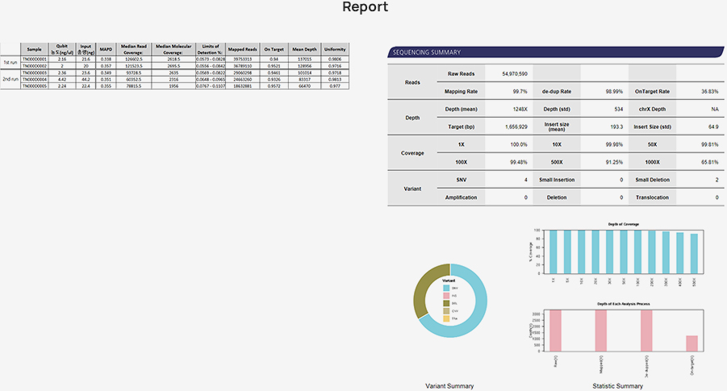
Task: Click the Coverage section row header
Action: pyautogui.click(x=412, y=153)
